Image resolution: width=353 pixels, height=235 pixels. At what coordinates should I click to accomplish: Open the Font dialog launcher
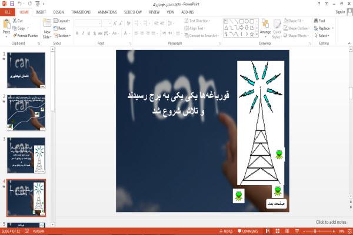point(130,43)
